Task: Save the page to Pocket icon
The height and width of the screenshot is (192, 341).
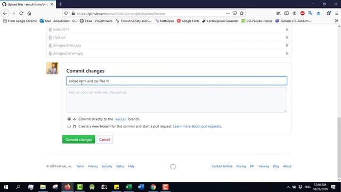Action: pos(234,13)
